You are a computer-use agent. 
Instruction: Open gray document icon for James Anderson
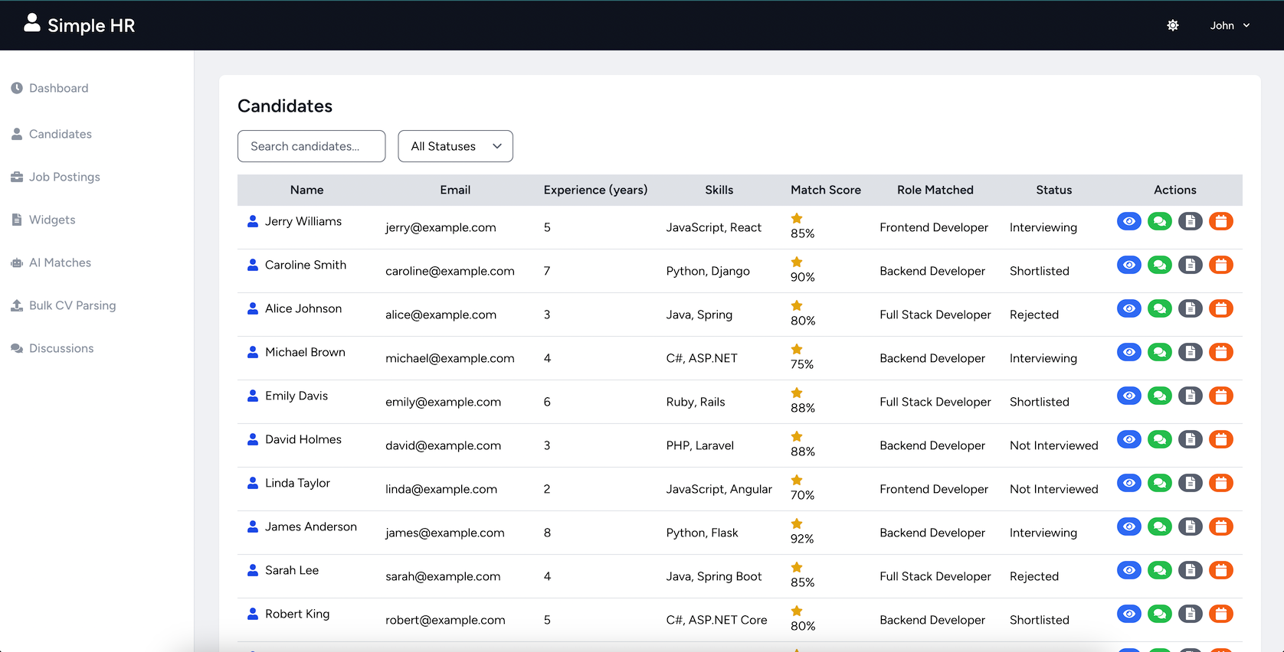click(x=1190, y=527)
